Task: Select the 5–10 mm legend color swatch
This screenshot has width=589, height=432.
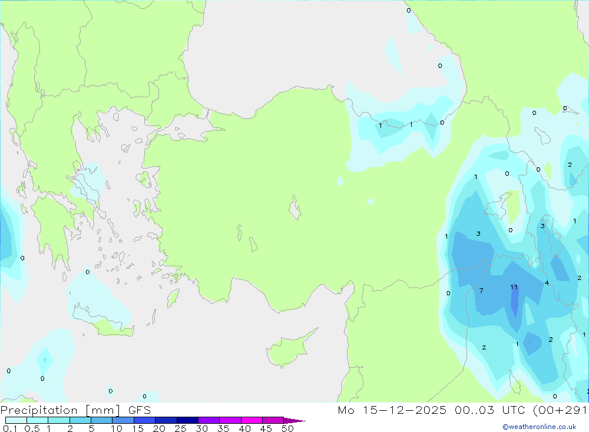Action: click(x=101, y=420)
